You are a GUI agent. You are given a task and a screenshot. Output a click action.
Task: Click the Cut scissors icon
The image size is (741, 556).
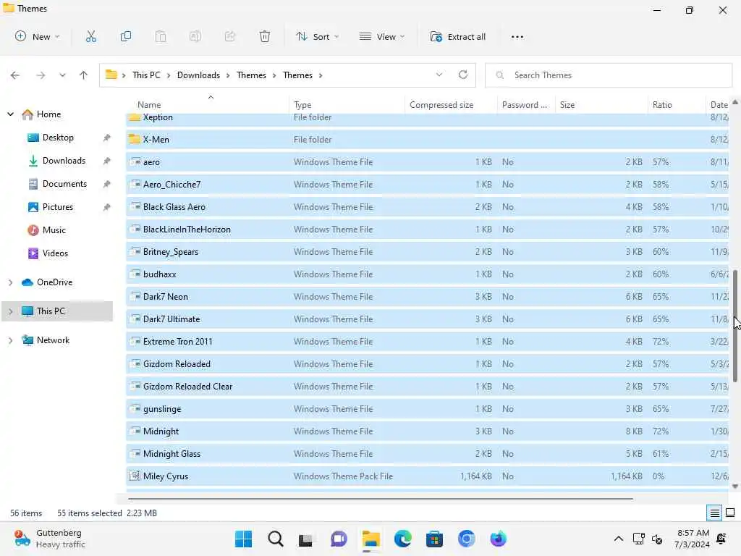(90, 36)
